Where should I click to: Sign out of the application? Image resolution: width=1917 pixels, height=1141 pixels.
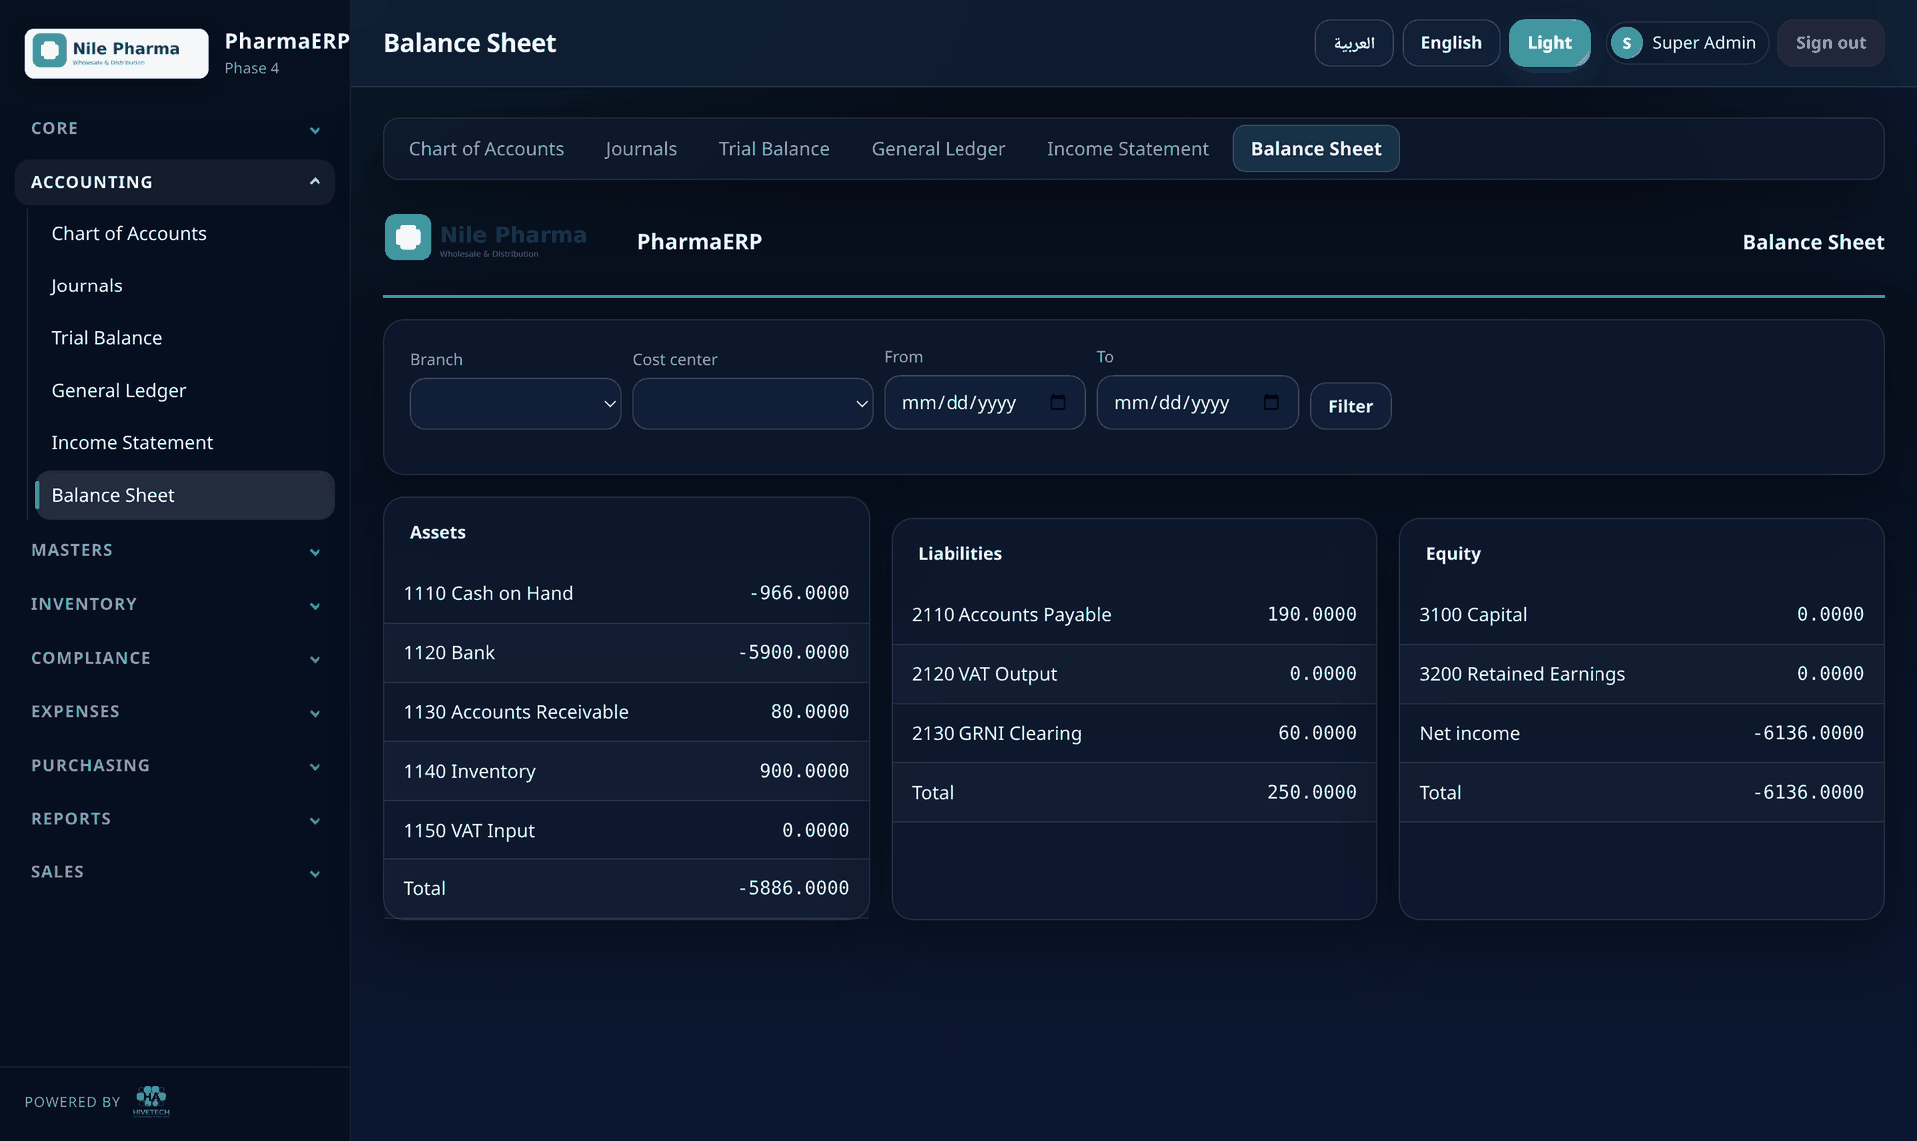point(1830,43)
